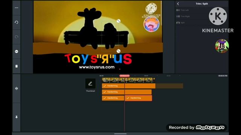The image size is (241, 135).
Task: Select the highlighted Handwriting clip right of playhead
Action: (x=139, y=98)
